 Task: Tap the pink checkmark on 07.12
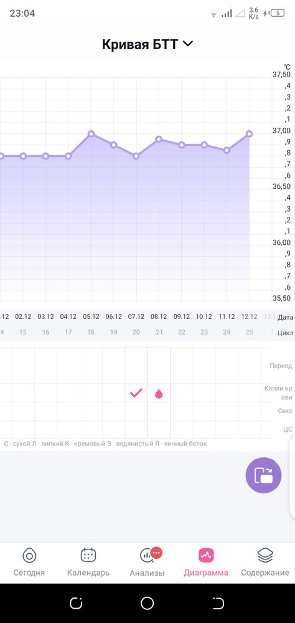(x=136, y=393)
